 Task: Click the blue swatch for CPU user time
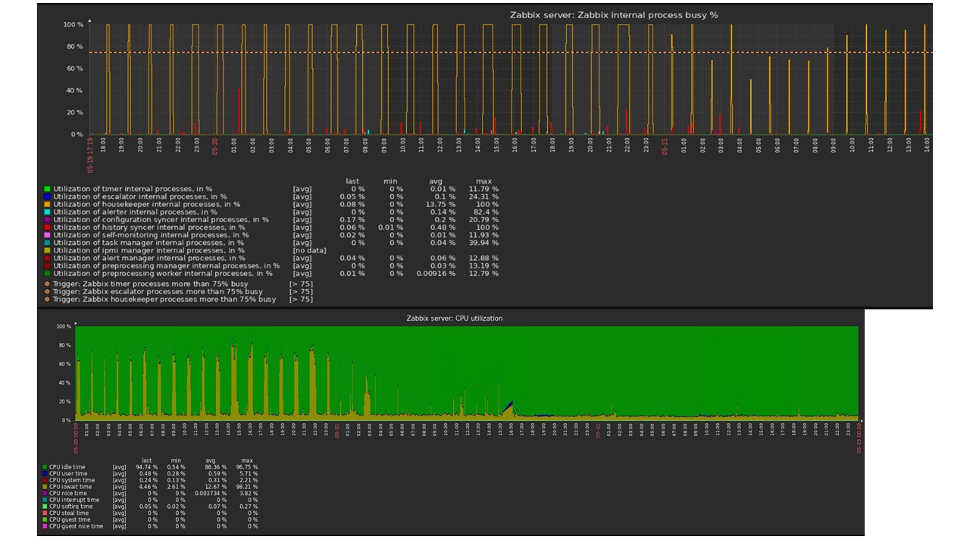pyautogui.click(x=45, y=473)
